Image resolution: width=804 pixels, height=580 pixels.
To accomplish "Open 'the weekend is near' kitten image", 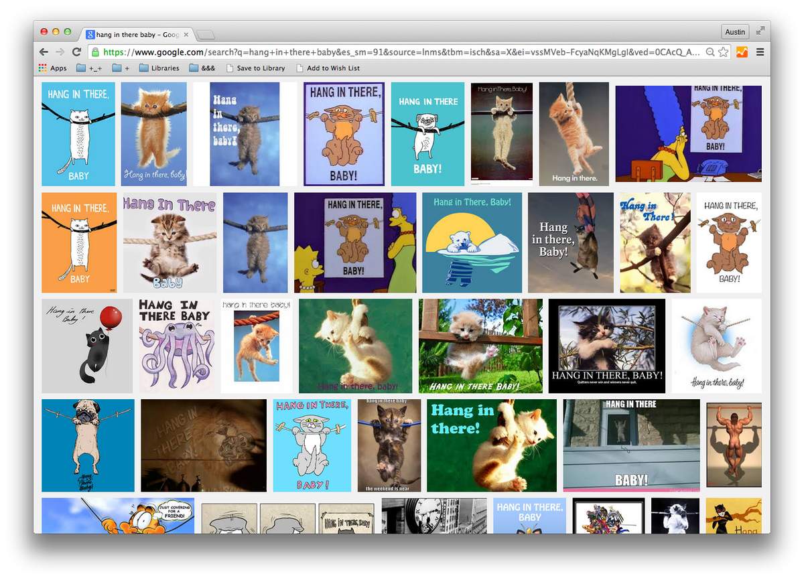I will pyautogui.click(x=389, y=445).
